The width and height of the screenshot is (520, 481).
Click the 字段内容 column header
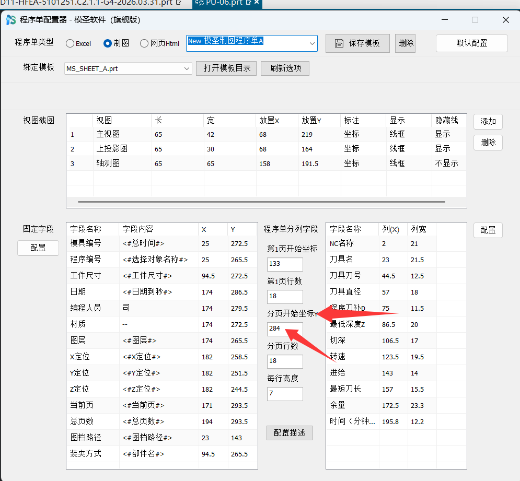pos(158,229)
